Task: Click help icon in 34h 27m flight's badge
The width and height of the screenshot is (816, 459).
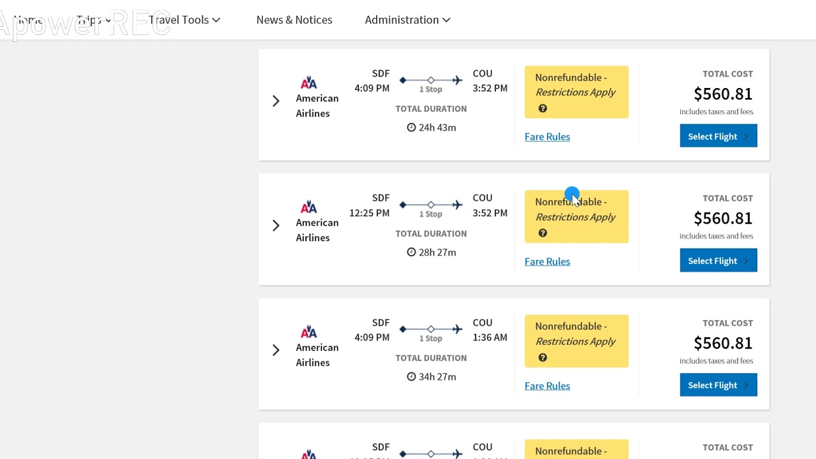Action: tap(543, 358)
